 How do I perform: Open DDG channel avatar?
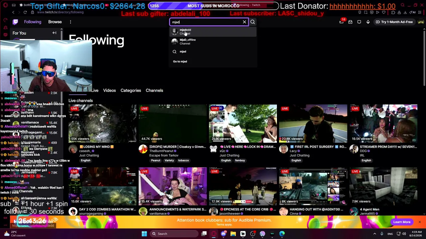[354, 149]
